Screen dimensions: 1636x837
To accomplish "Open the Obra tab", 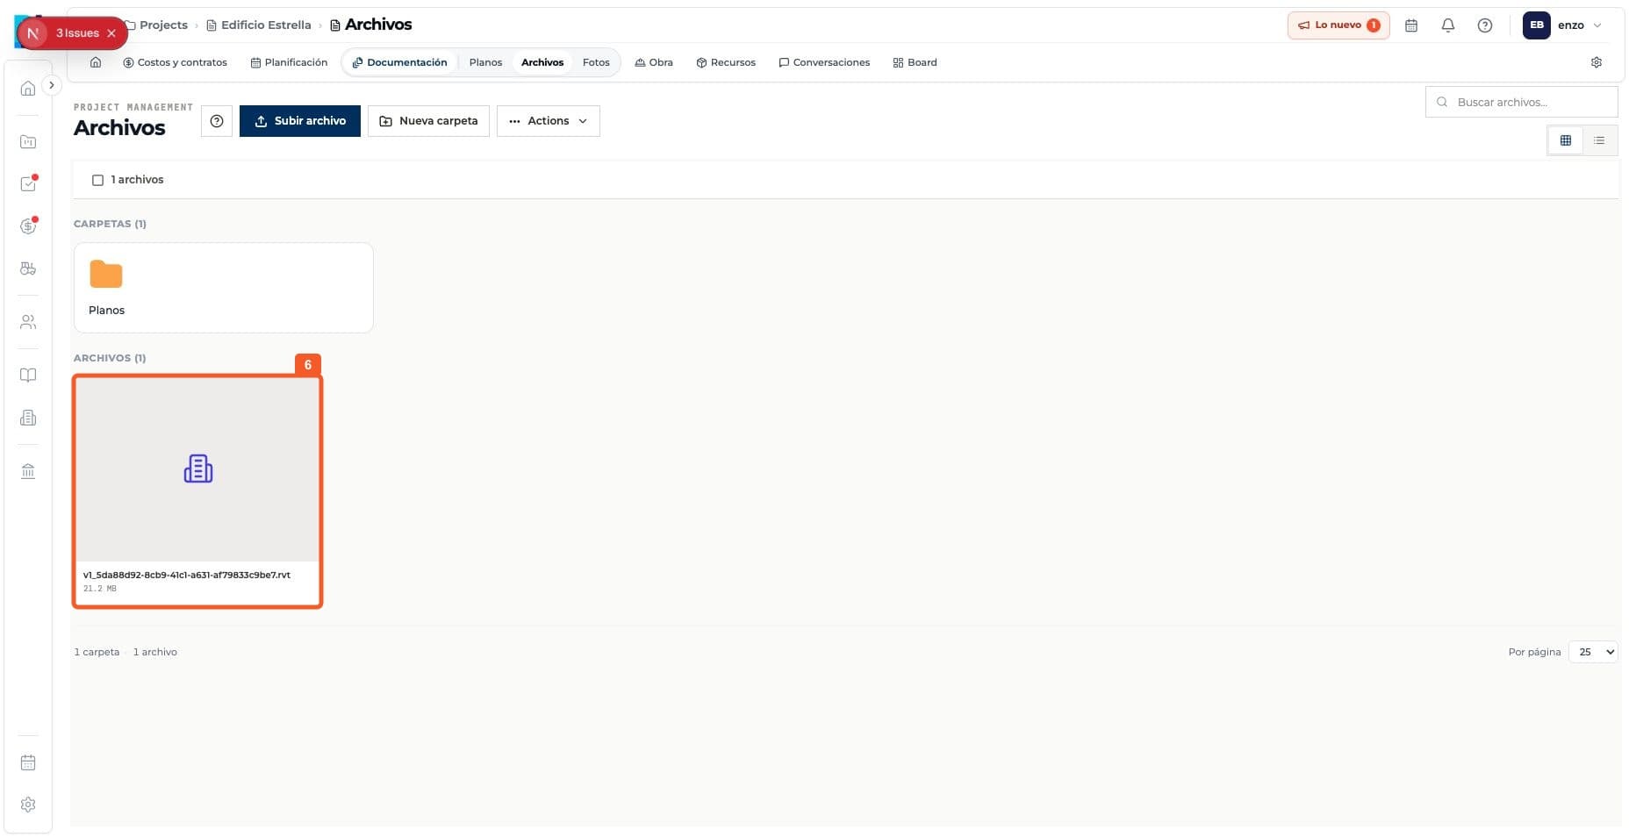I will 654,62.
